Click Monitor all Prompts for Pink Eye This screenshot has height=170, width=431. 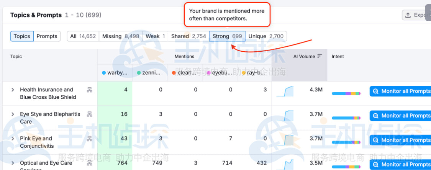click(400, 140)
